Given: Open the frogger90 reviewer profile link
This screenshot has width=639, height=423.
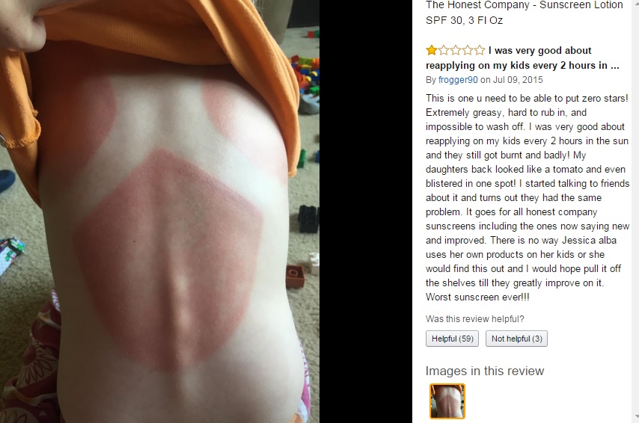Looking at the screenshot, I should [458, 80].
